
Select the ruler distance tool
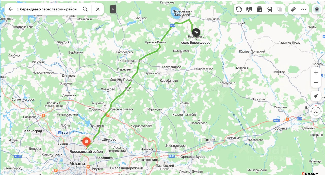pos(293,9)
